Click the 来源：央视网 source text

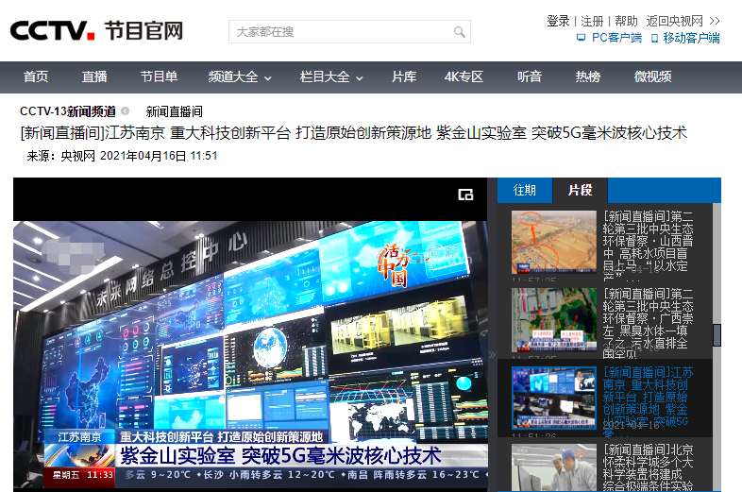[61, 156]
